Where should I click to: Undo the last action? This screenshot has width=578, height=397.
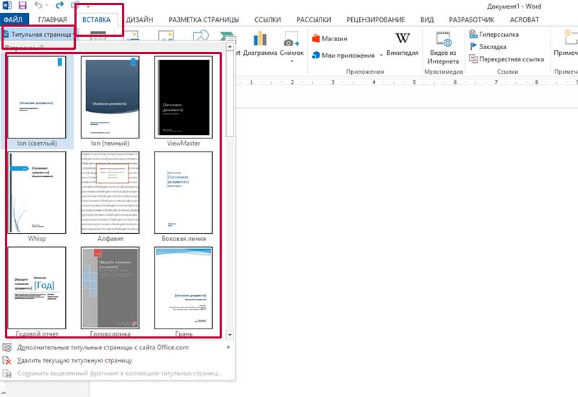(38, 5)
